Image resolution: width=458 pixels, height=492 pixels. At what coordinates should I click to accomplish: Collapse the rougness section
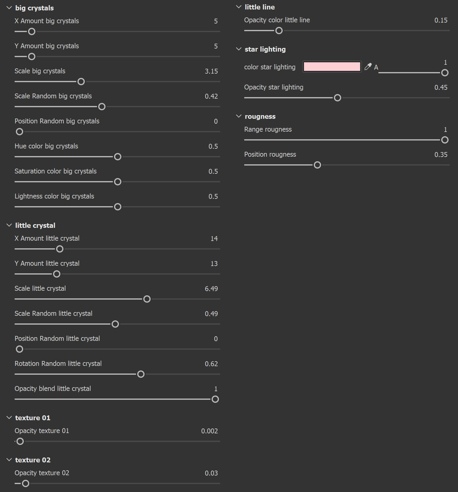(x=239, y=116)
